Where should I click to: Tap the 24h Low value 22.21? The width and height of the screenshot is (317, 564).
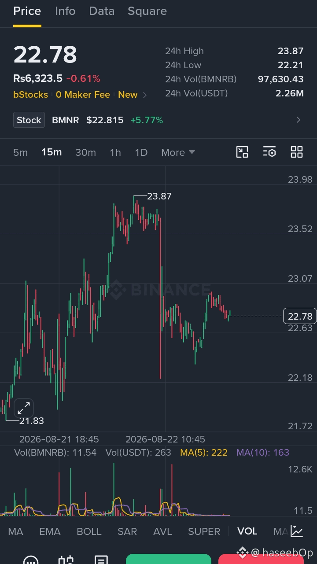[x=291, y=65]
